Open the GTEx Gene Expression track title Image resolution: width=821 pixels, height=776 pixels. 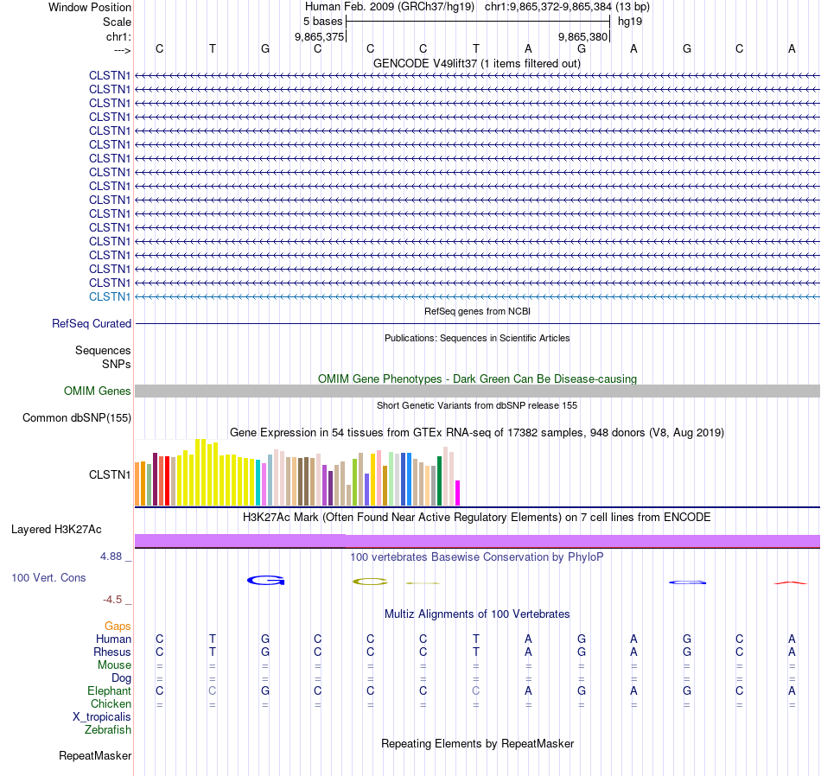point(477,433)
